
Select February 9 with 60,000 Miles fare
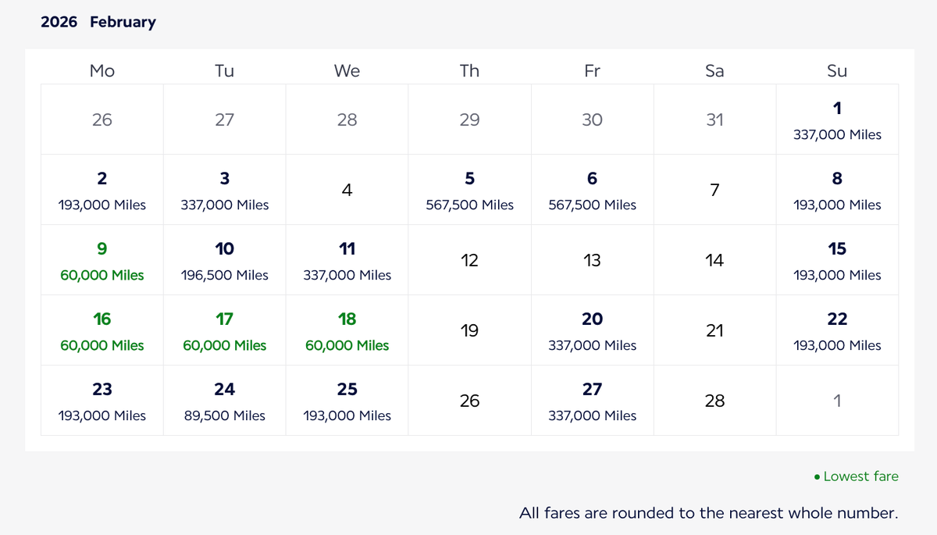tap(102, 260)
